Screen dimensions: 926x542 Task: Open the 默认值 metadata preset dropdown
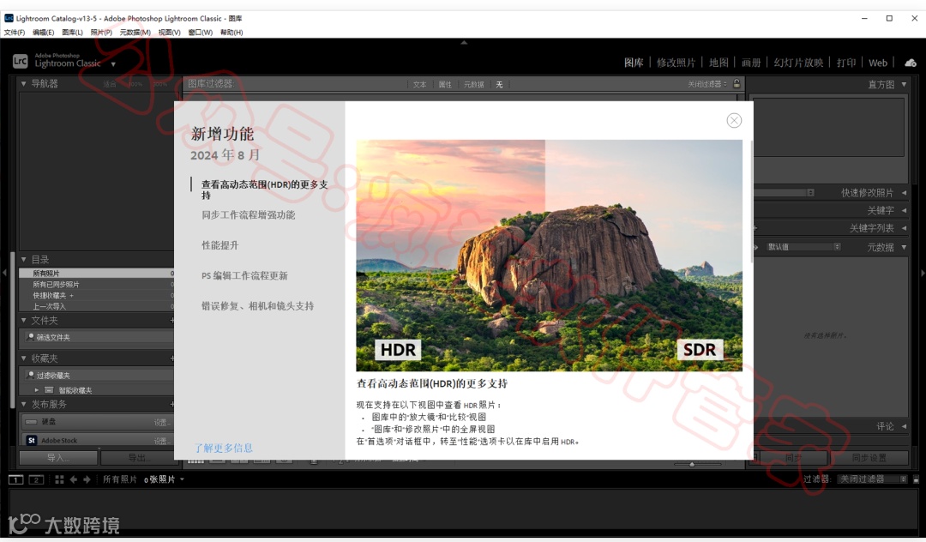[x=803, y=247]
